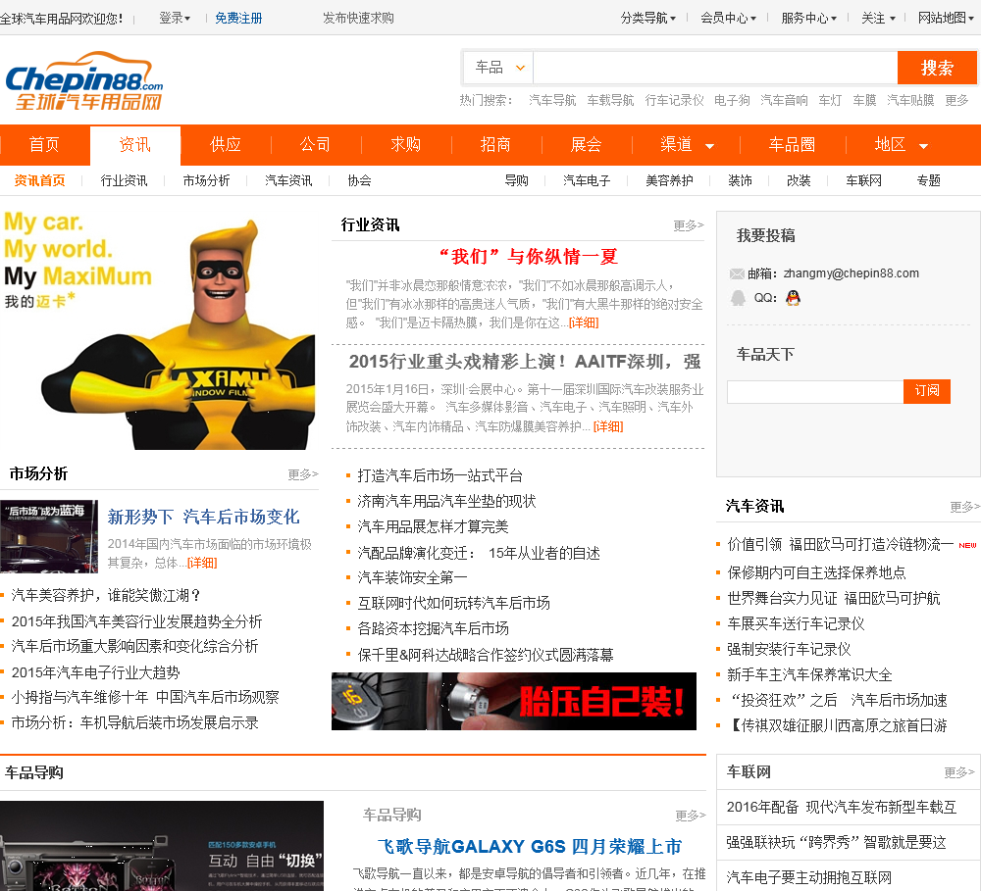
Task: Go to the 首页 main tab
Action: [44, 144]
